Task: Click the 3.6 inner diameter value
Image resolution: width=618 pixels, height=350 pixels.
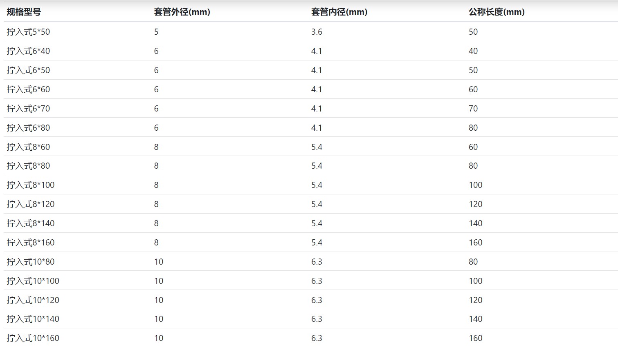Action: click(x=317, y=32)
